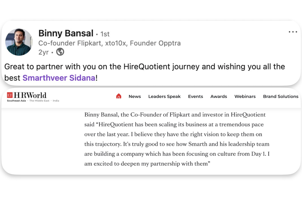Go to Leaders Speak section

[164, 97]
